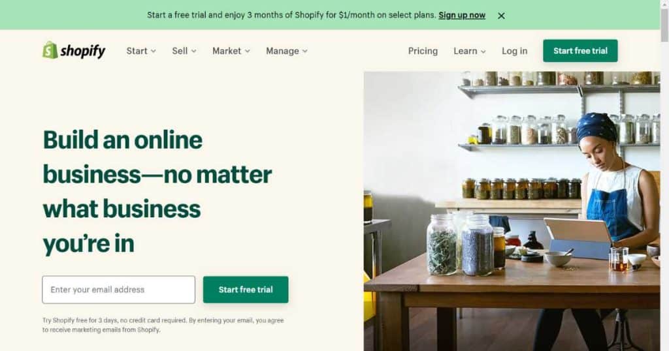
Task: Expand the Learn dropdown chevron
Action: tap(483, 51)
